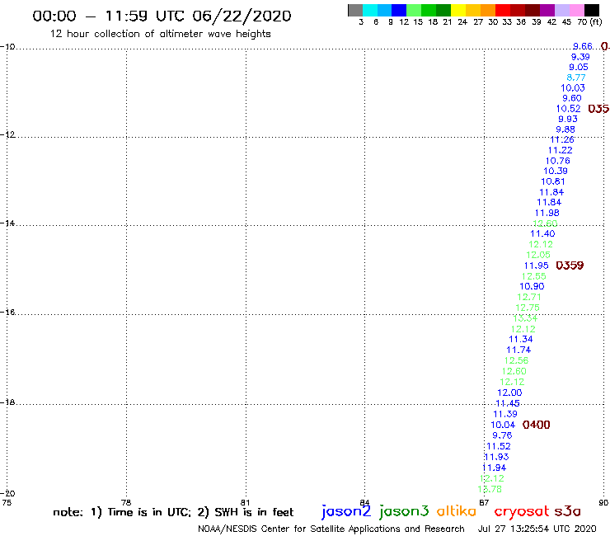Click the 11.40 wave height value
The width and height of the screenshot is (610, 536).
(542, 233)
